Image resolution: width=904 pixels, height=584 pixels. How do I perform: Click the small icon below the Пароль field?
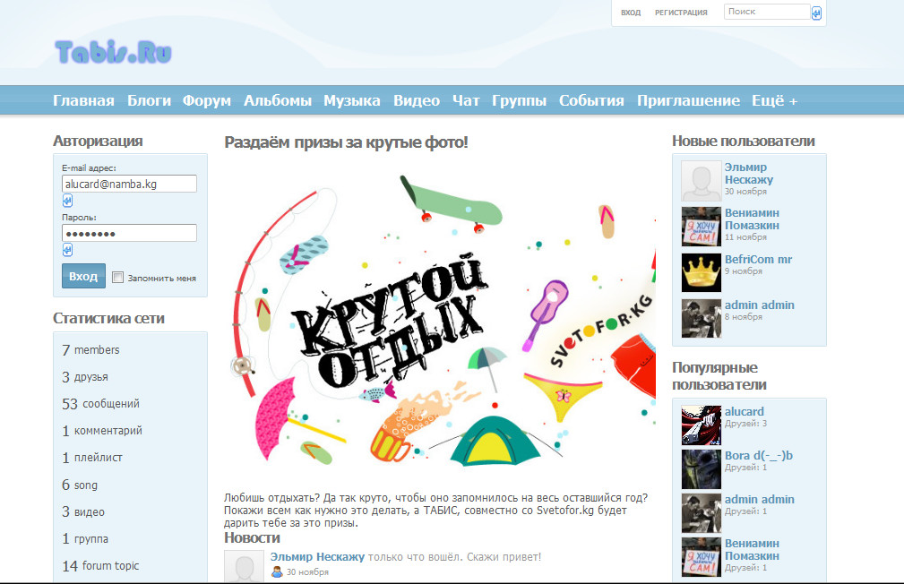tap(67, 250)
